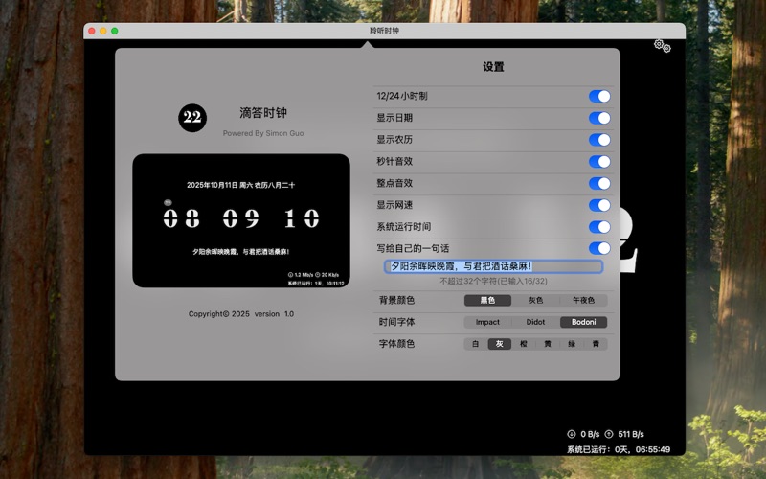Click the 511 B/s upload speed value
This screenshot has height=479, width=766.
point(631,434)
